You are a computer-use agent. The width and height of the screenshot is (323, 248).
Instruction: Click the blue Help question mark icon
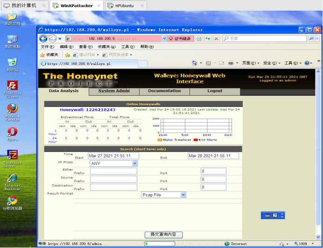pyautogui.click(x=307, y=63)
